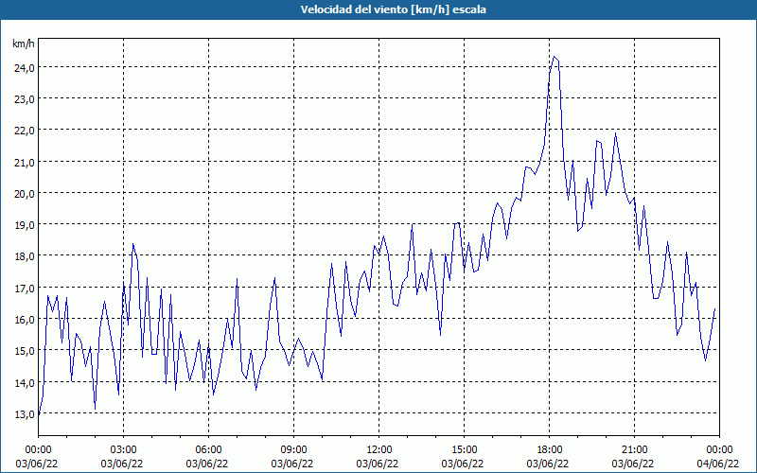Click the '23,0' y-axis label

(25, 99)
